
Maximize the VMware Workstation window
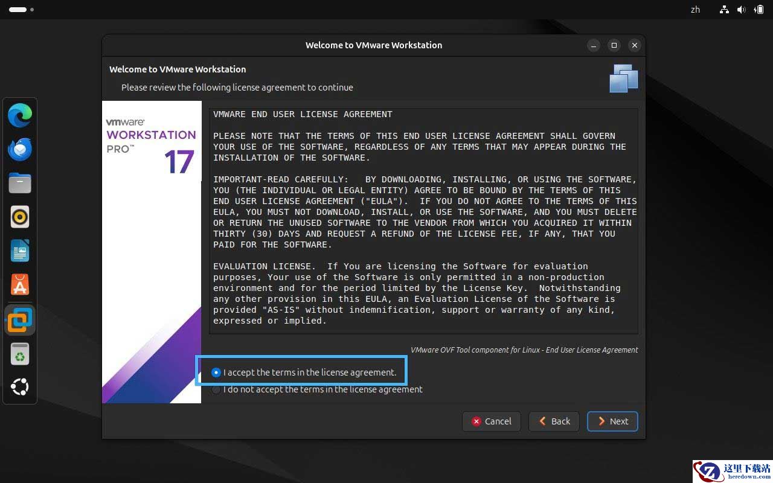tap(614, 45)
